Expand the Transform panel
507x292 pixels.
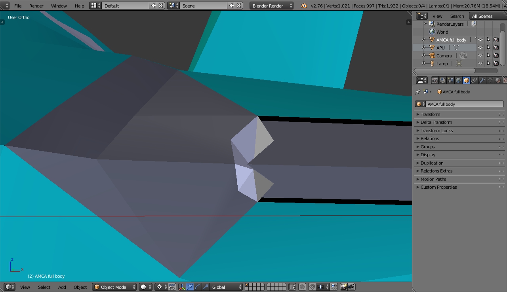pyautogui.click(x=459, y=114)
